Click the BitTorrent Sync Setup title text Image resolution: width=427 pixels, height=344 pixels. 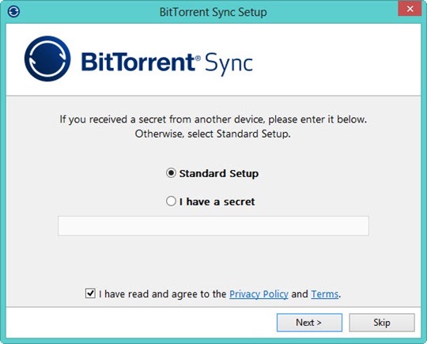[213, 12]
